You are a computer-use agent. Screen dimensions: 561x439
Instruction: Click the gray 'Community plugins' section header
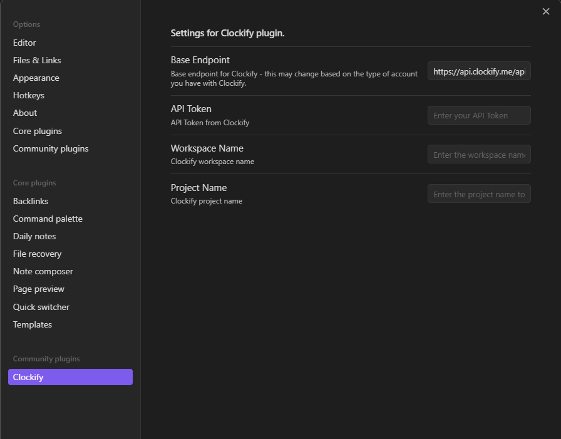pyautogui.click(x=46, y=359)
